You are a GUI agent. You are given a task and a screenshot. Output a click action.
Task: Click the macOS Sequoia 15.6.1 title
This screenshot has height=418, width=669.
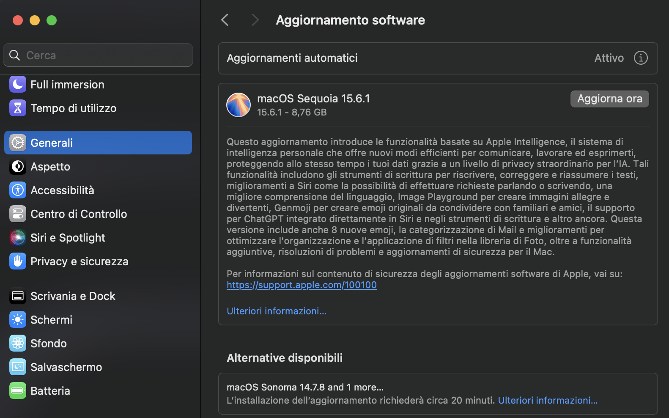pyautogui.click(x=313, y=99)
